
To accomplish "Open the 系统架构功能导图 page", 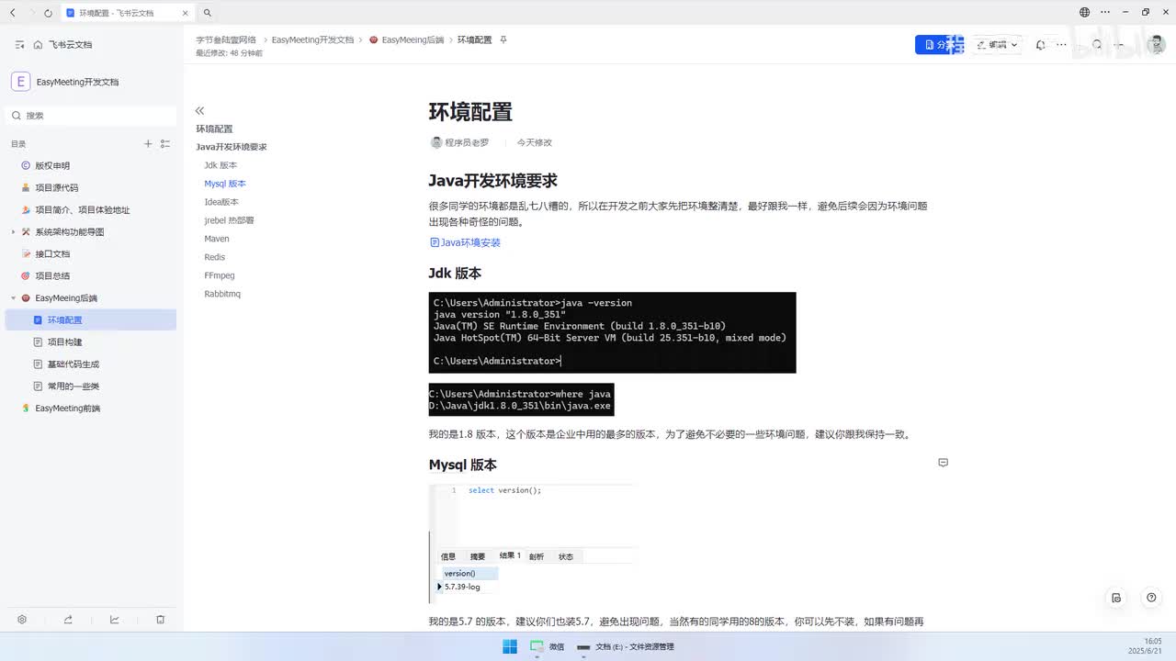I will (x=70, y=231).
